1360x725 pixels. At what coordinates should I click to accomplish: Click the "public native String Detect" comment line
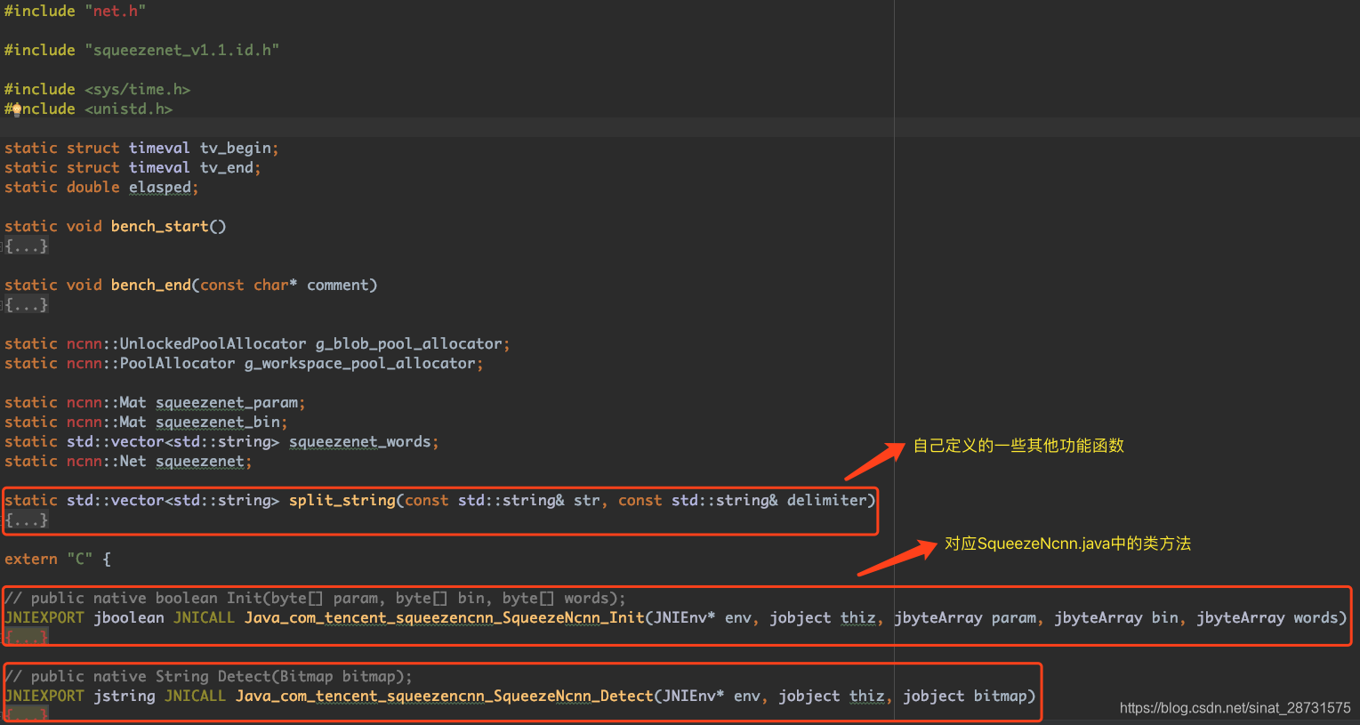coord(209,676)
